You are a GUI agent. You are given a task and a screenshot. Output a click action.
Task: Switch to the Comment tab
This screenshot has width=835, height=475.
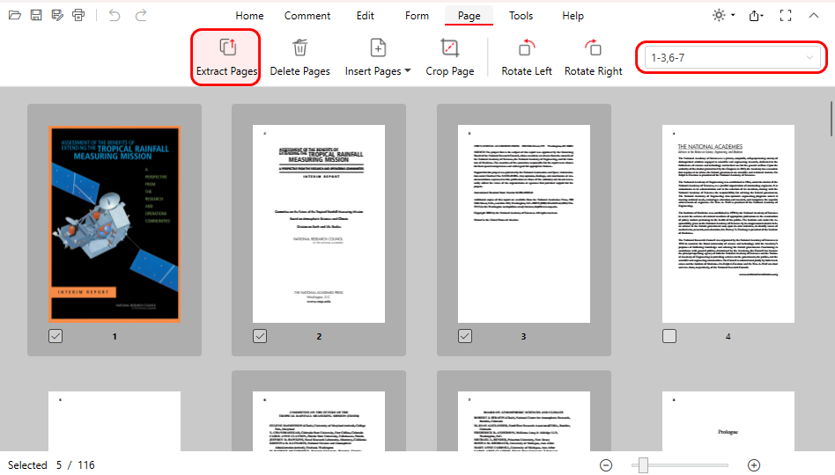click(307, 16)
